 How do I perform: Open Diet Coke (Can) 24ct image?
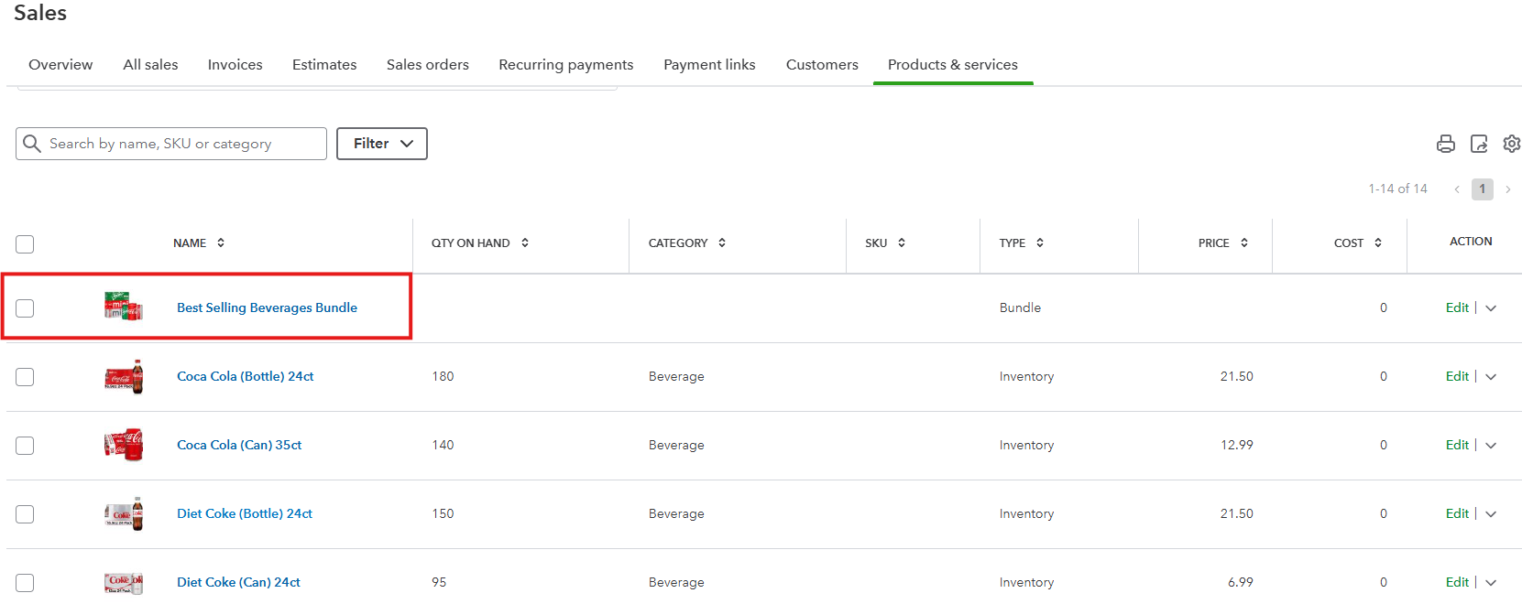pyautogui.click(x=124, y=582)
